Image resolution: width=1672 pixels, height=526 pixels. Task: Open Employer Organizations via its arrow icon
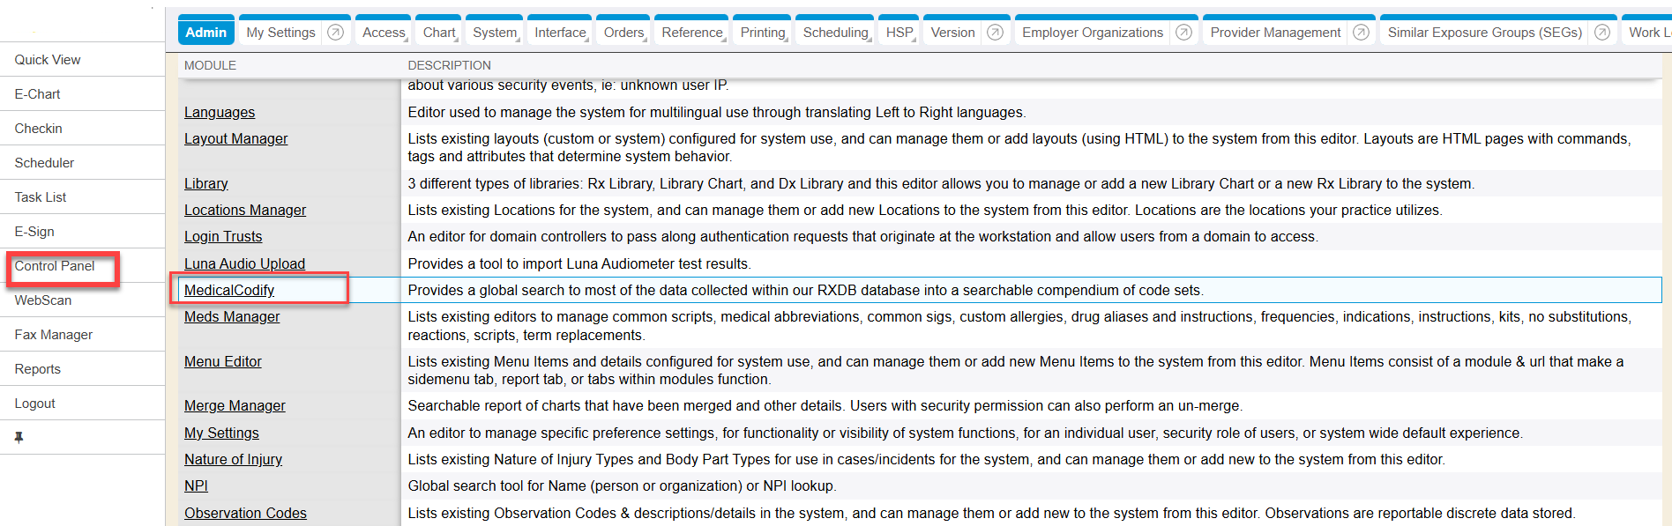coord(1183,33)
